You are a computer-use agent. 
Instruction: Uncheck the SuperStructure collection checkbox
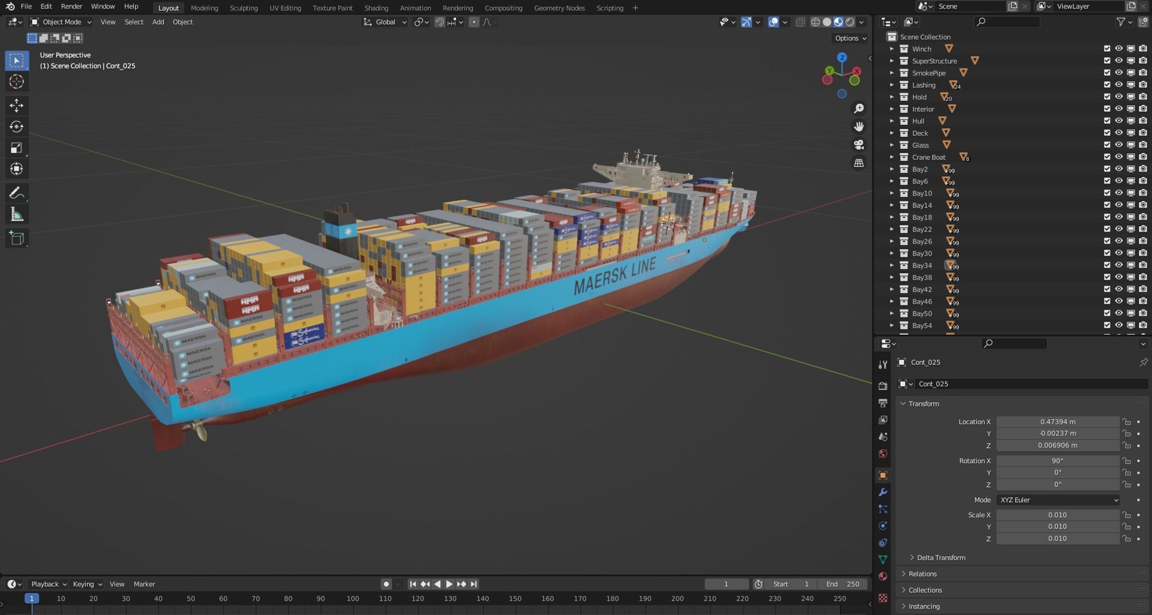pos(1107,61)
